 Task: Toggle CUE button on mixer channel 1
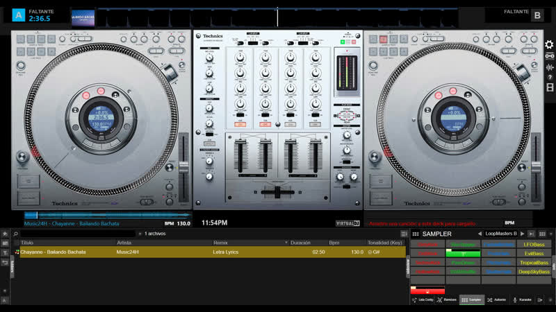click(x=240, y=125)
